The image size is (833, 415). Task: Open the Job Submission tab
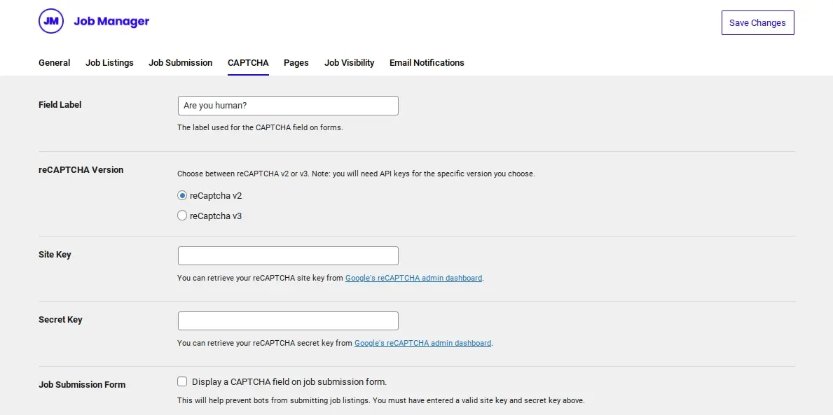[181, 62]
